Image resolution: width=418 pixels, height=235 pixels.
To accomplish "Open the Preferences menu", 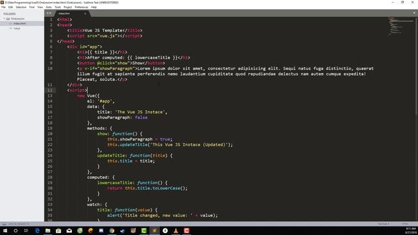I will click(x=82, y=7).
